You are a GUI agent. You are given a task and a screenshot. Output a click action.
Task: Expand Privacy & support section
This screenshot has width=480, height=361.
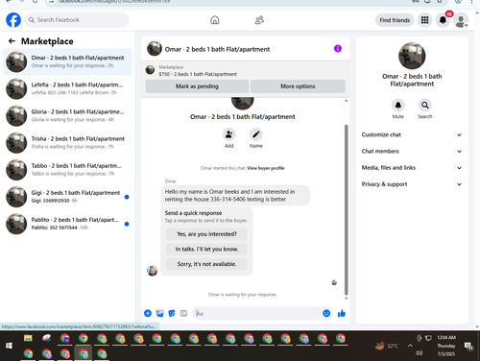click(412, 184)
